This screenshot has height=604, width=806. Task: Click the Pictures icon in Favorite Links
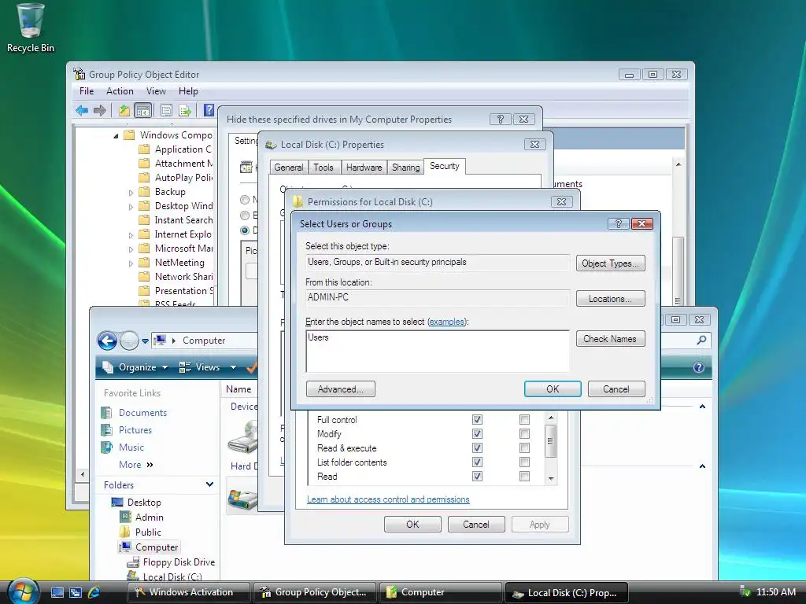tap(107, 430)
